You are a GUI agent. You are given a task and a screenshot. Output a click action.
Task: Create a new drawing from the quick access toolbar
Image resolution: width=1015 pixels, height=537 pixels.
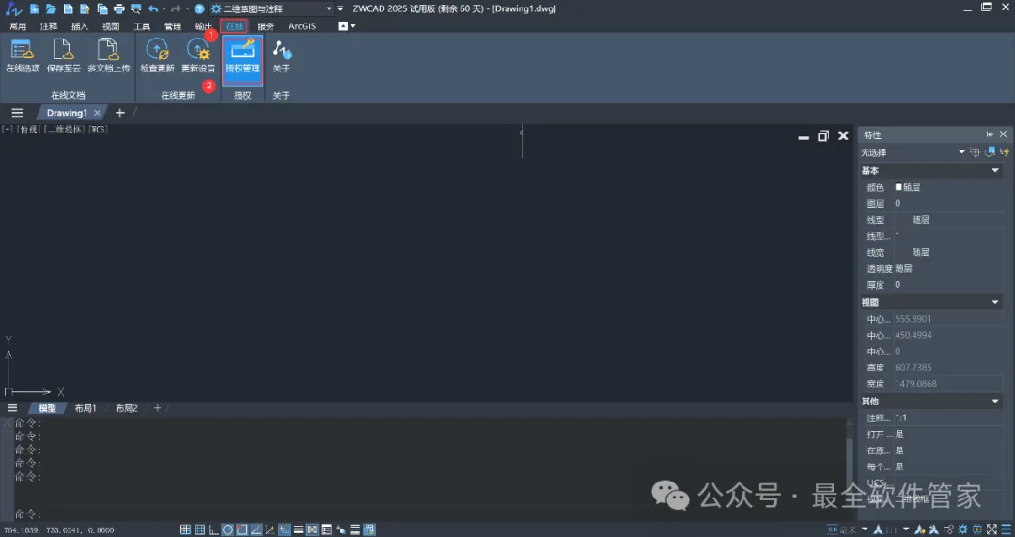(x=35, y=9)
